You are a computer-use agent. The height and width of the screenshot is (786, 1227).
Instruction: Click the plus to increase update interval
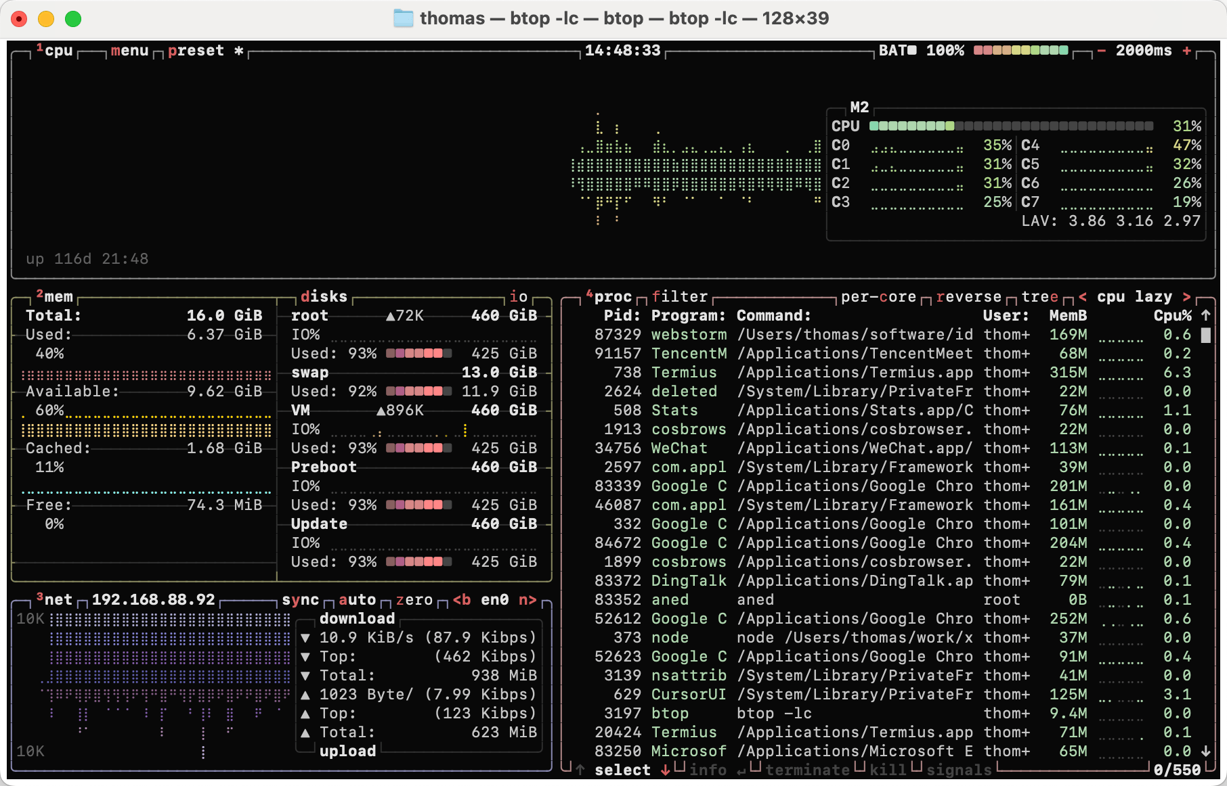click(1187, 51)
